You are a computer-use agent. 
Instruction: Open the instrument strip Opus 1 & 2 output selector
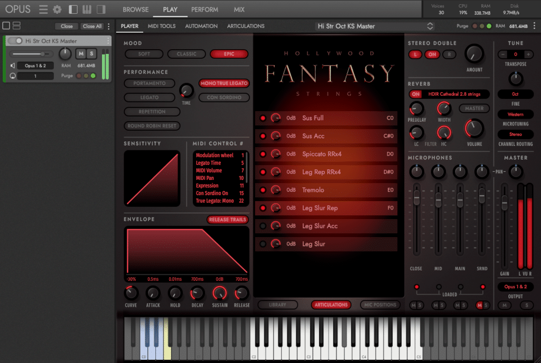coord(35,66)
